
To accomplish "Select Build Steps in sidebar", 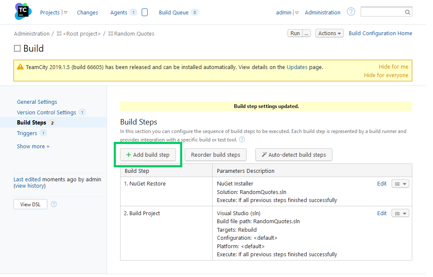I will click(x=31, y=122).
